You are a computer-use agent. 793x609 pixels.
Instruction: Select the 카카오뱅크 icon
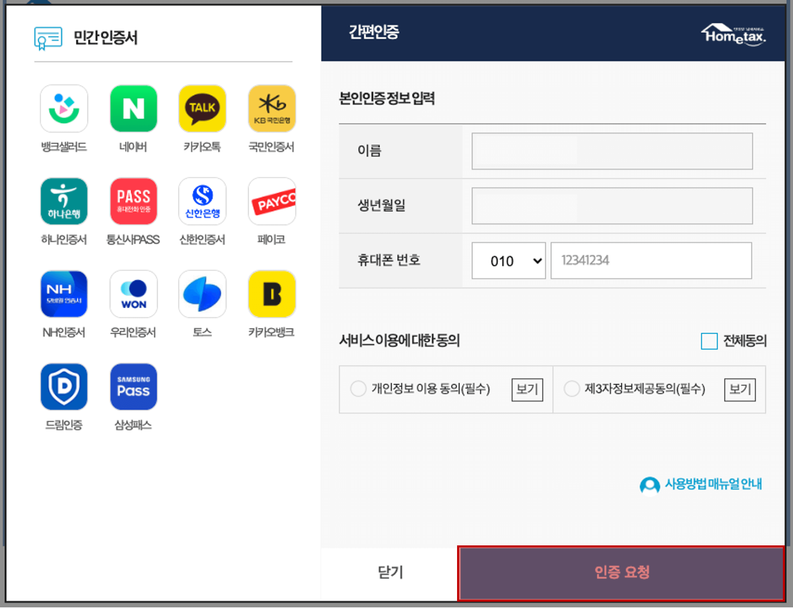coord(271,294)
